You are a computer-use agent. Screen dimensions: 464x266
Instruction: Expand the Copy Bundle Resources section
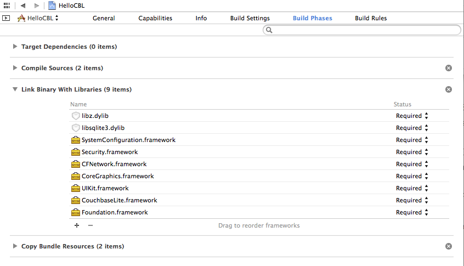click(x=14, y=246)
